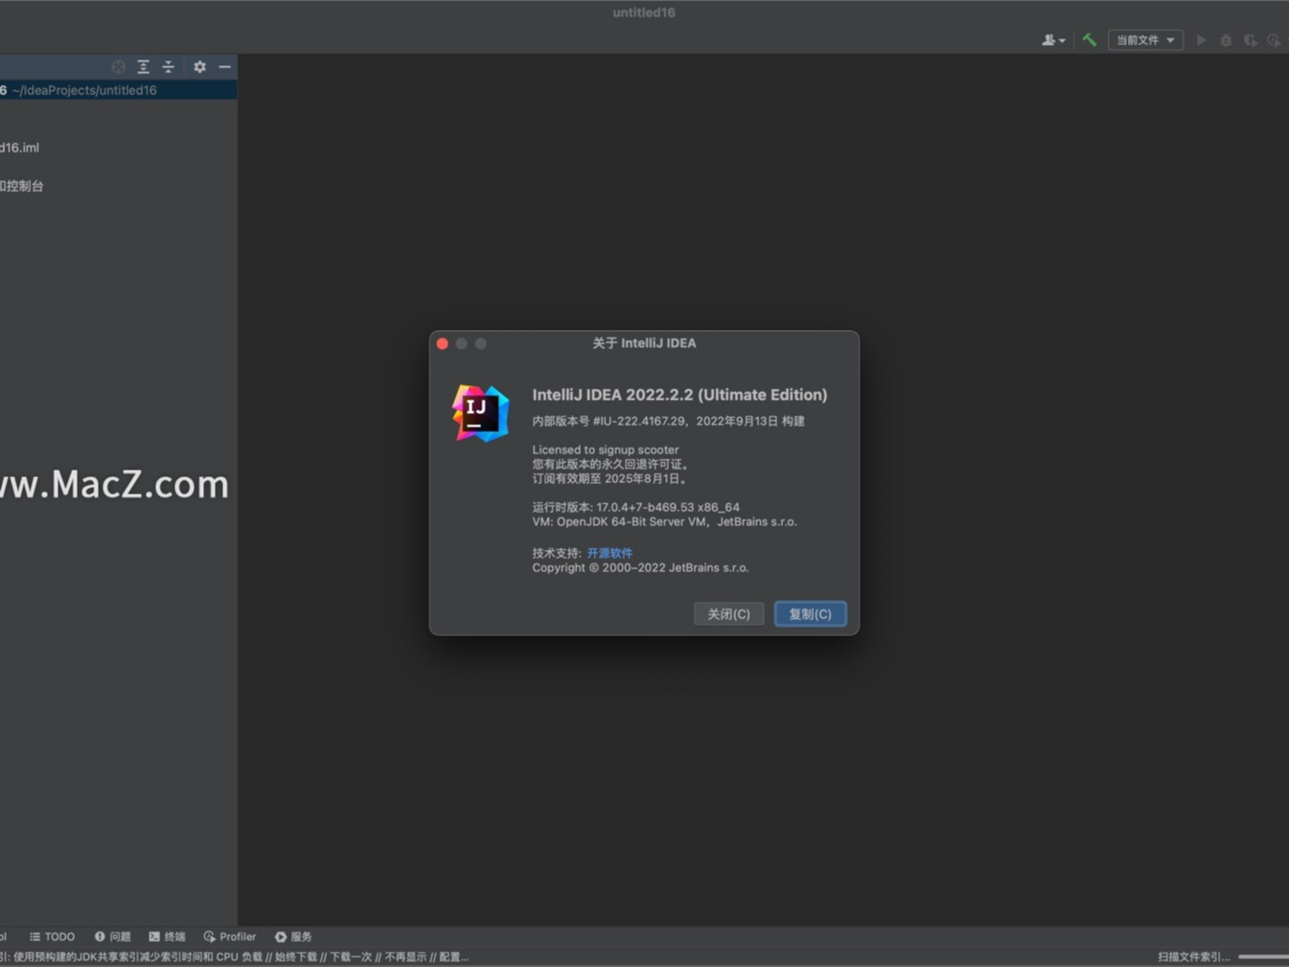Click the green build hammer icon

(1089, 39)
